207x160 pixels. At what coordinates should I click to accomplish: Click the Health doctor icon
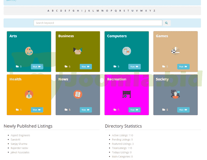click(29, 94)
